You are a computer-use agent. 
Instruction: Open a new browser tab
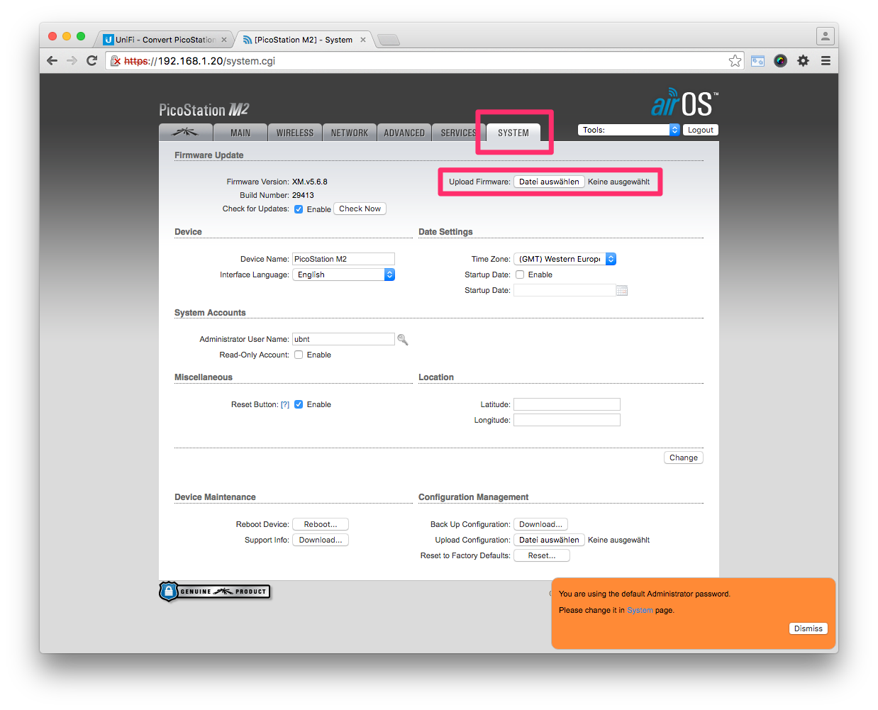(x=389, y=40)
